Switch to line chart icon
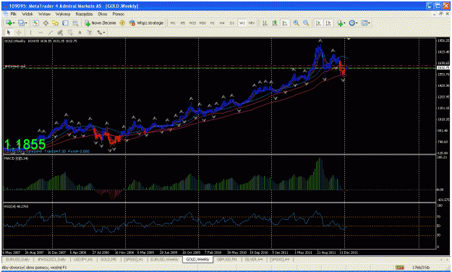The image size is (452, 272). click(x=285, y=23)
